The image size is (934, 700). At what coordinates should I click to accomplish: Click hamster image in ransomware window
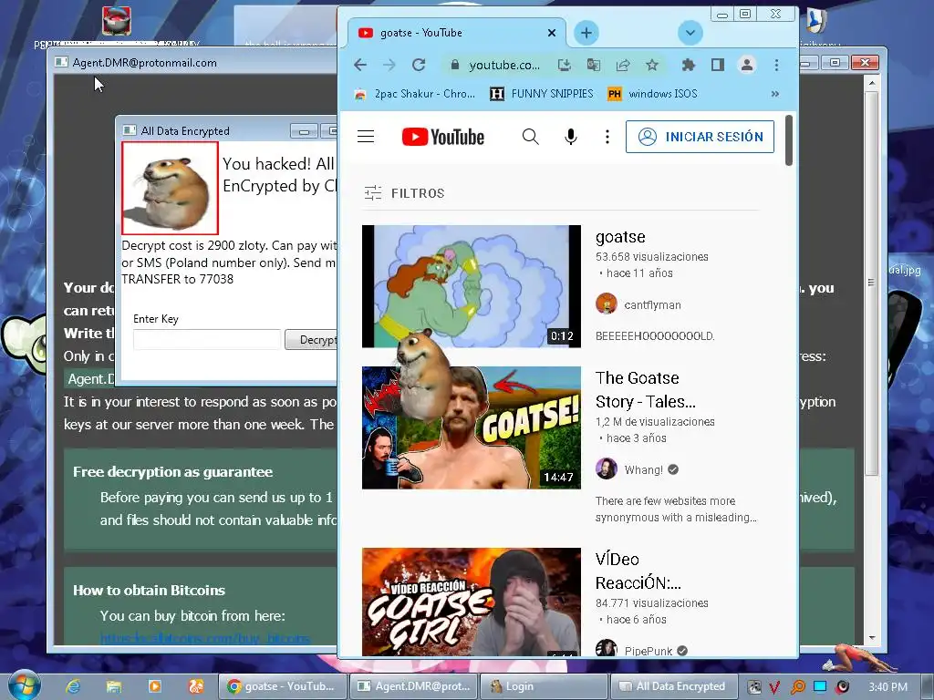point(171,188)
